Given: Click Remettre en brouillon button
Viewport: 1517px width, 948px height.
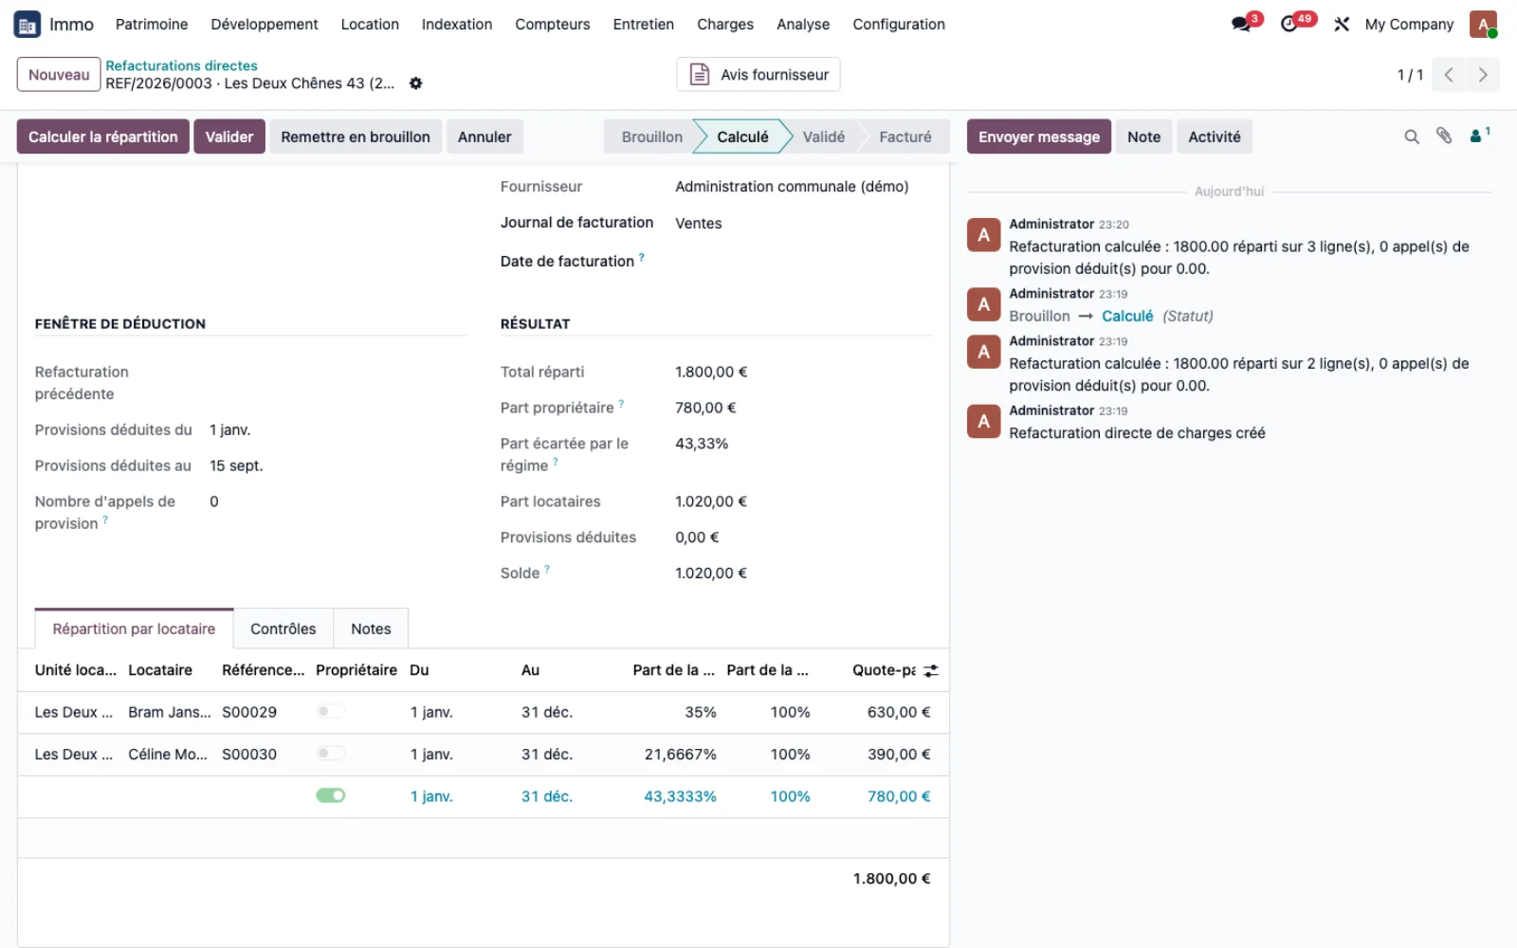Looking at the screenshot, I should (356, 137).
